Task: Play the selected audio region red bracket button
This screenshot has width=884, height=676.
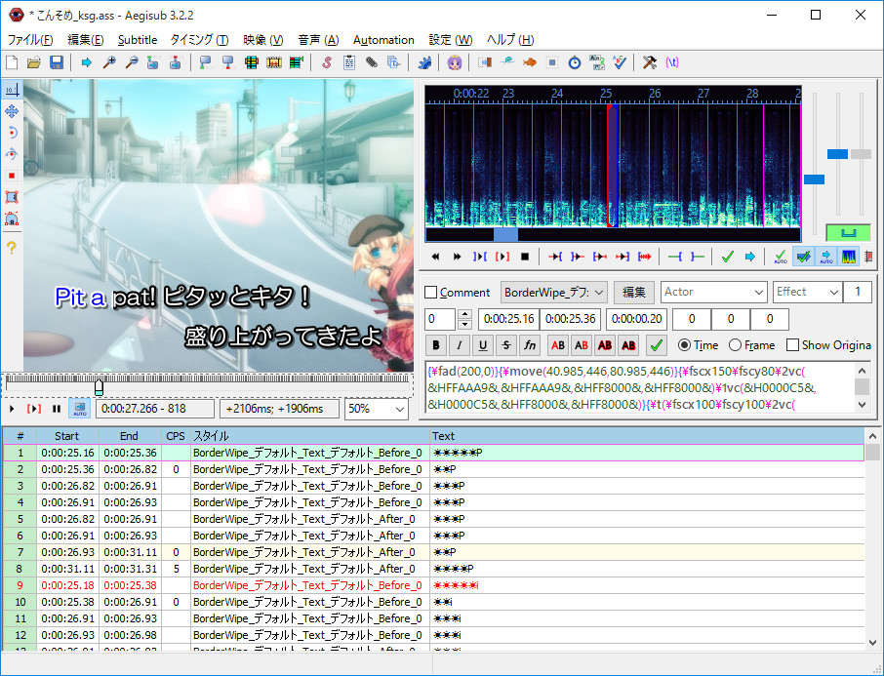Action: (x=502, y=257)
